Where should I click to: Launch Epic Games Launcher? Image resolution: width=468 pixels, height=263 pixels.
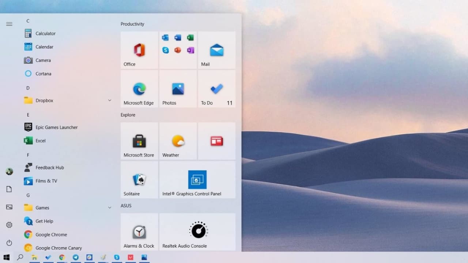pyautogui.click(x=68, y=127)
